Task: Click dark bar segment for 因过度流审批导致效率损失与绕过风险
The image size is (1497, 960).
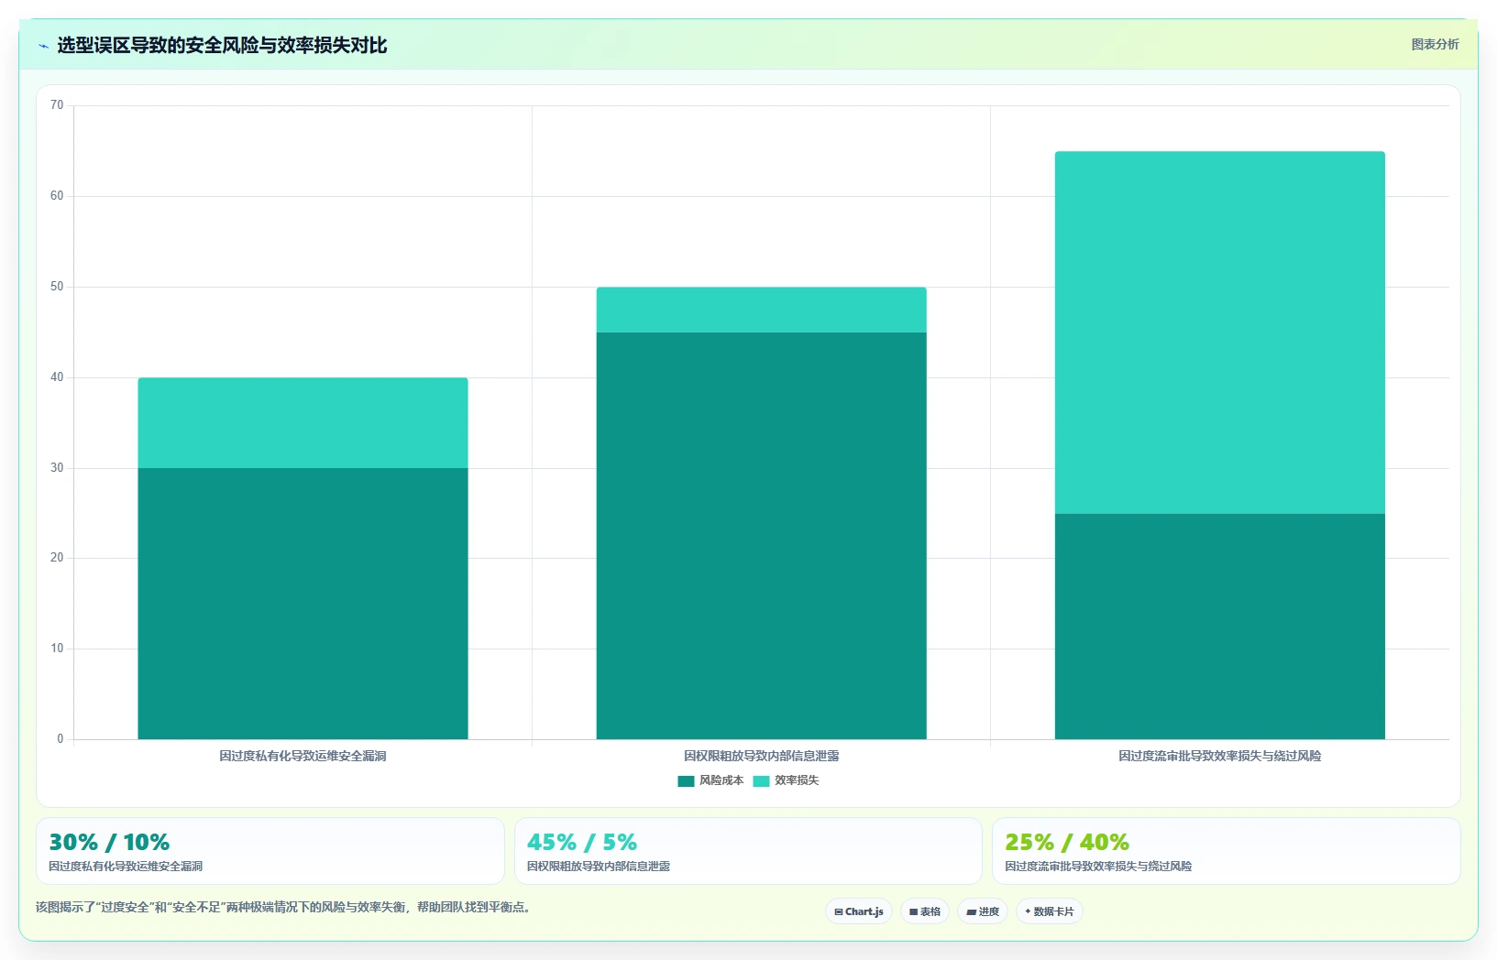Action: point(1219,627)
